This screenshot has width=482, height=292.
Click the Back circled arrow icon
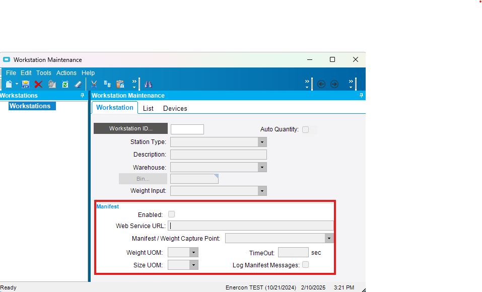321,84
